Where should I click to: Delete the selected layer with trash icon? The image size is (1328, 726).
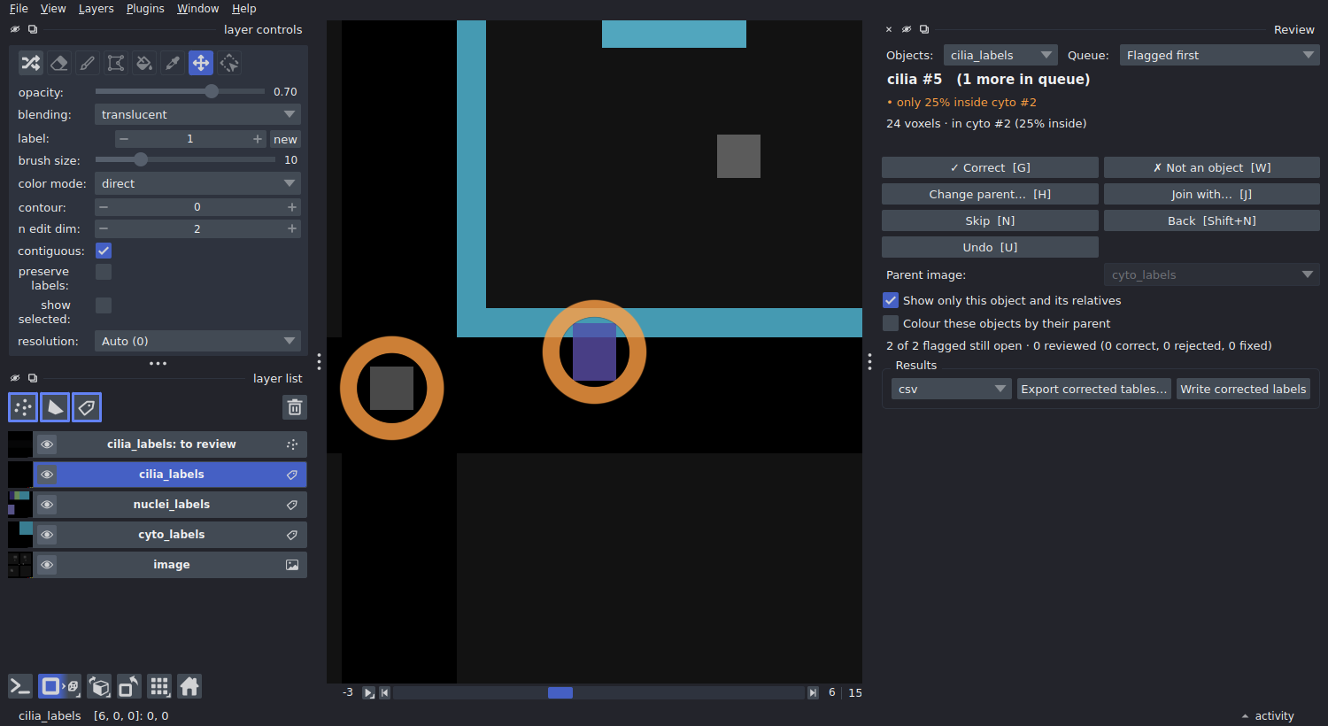295,407
